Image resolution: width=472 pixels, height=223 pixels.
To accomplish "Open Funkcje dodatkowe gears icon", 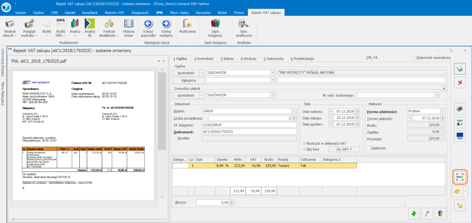I will [x=109, y=24].
